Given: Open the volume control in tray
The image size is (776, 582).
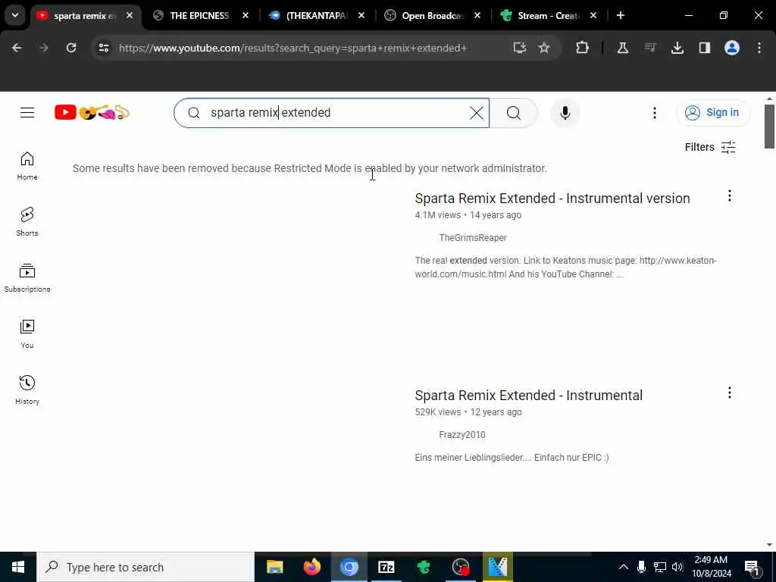Looking at the screenshot, I should point(677,567).
